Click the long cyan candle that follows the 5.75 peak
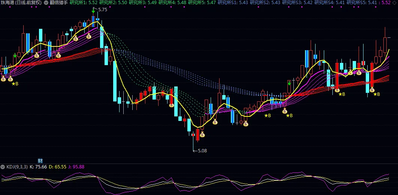 [x=115, y=81]
